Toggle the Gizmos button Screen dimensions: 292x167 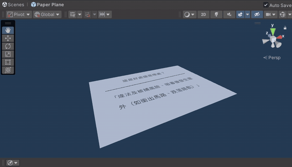282,15
